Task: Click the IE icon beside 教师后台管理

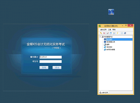Action: click(x=105, y=49)
